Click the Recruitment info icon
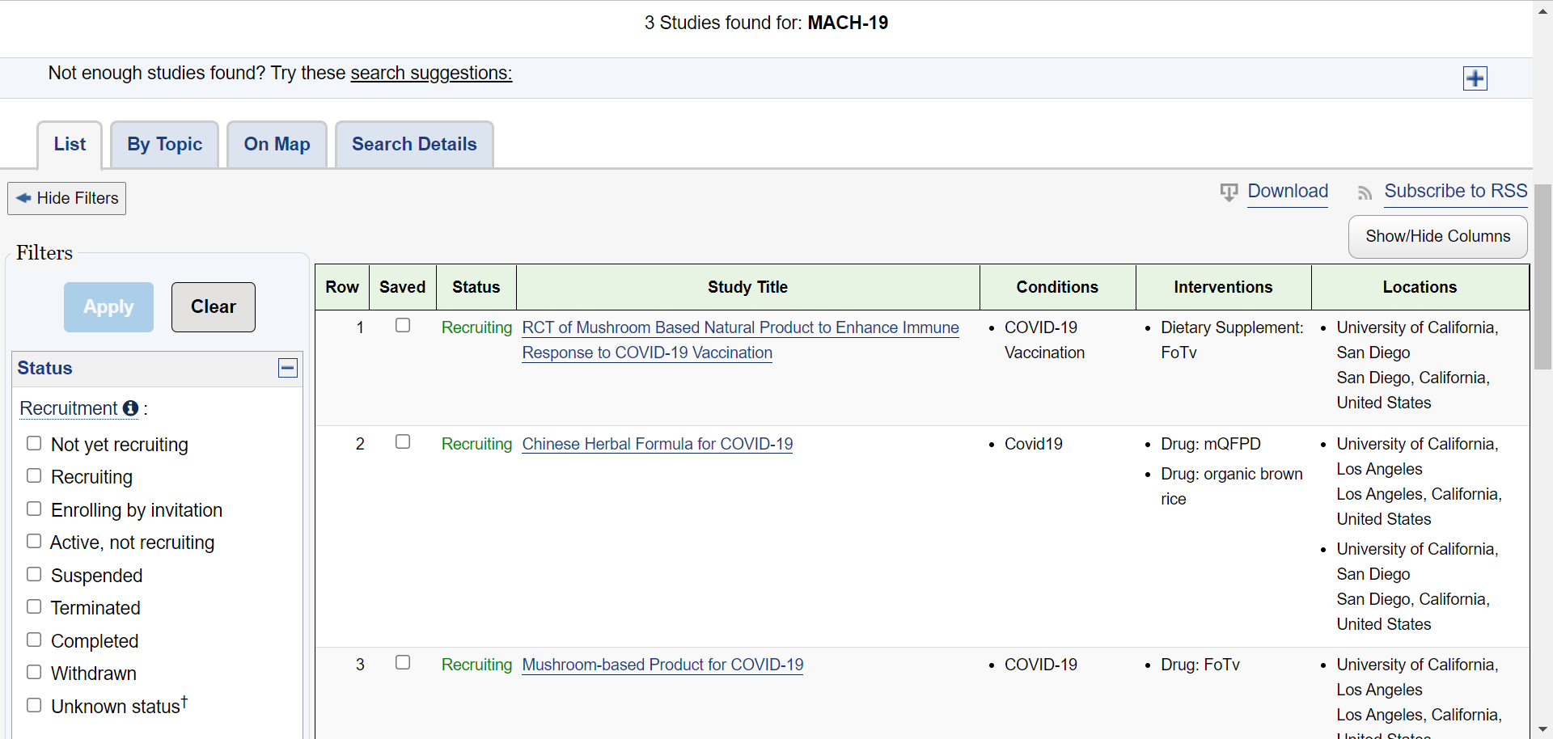The width and height of the screenshot is (1553, 739). (x=130, y=408)
